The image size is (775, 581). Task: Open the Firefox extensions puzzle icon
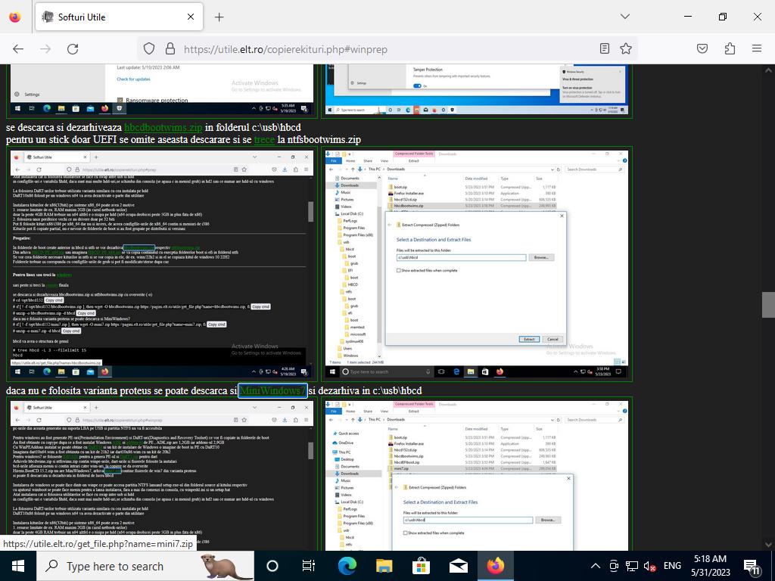(x=730, y=49)
